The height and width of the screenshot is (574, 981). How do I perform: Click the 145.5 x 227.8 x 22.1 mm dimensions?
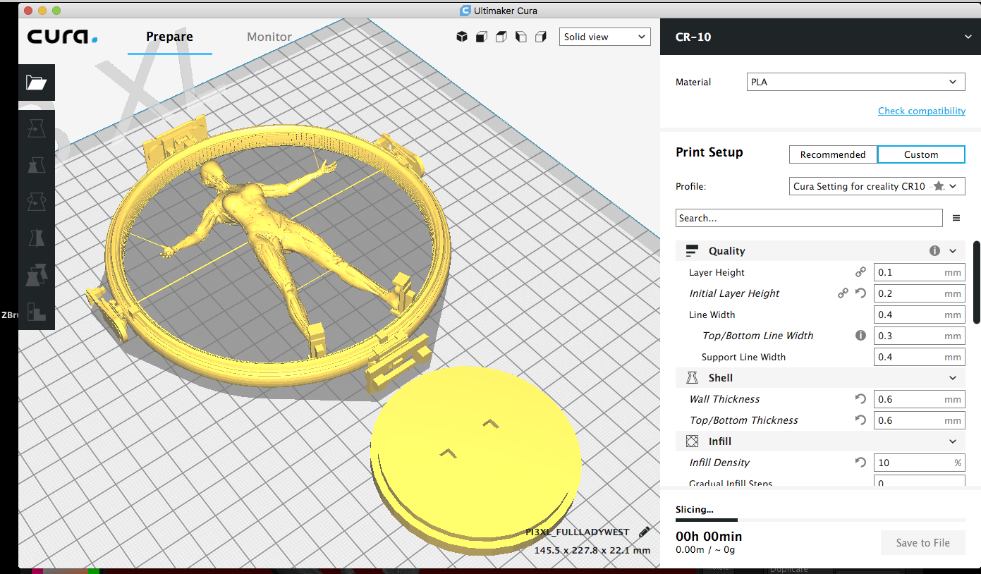tap(592, 550)
